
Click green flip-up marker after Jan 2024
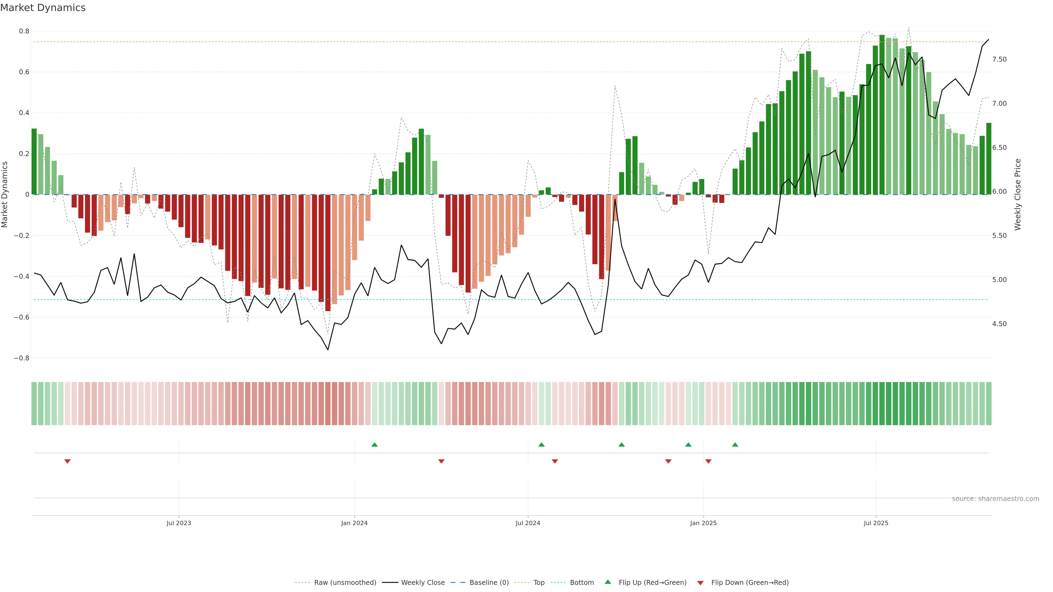pyautogui.click(x=374, y=445)
